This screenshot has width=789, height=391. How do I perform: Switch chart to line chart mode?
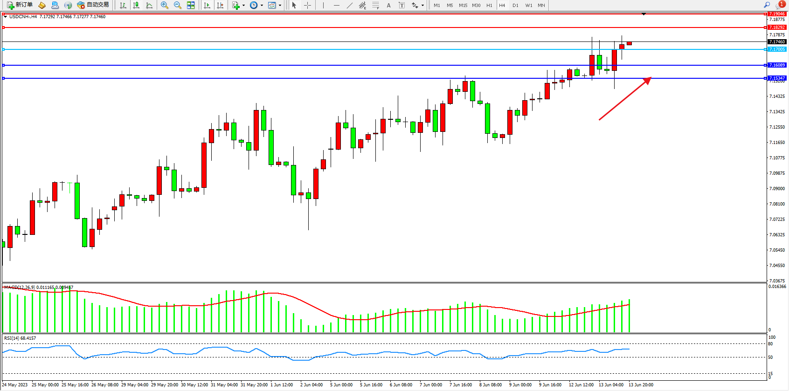tap(149, 5)
